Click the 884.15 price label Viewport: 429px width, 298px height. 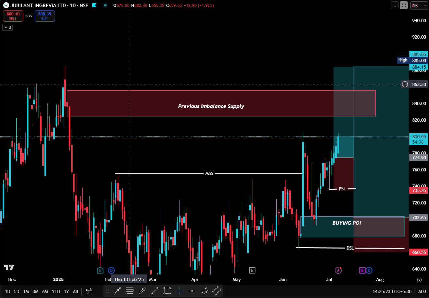[419, 67]
